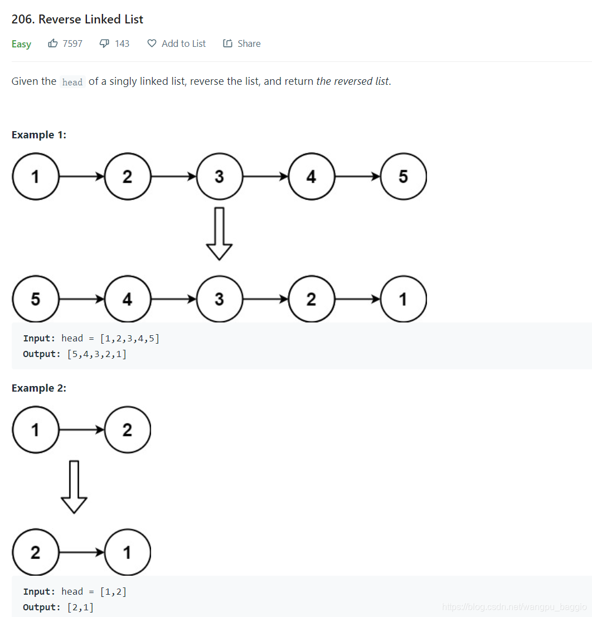The height and width of the screenshot is (617, 592).
Task: Click the heart icon next to Add to List
Action: coord(151,43)
